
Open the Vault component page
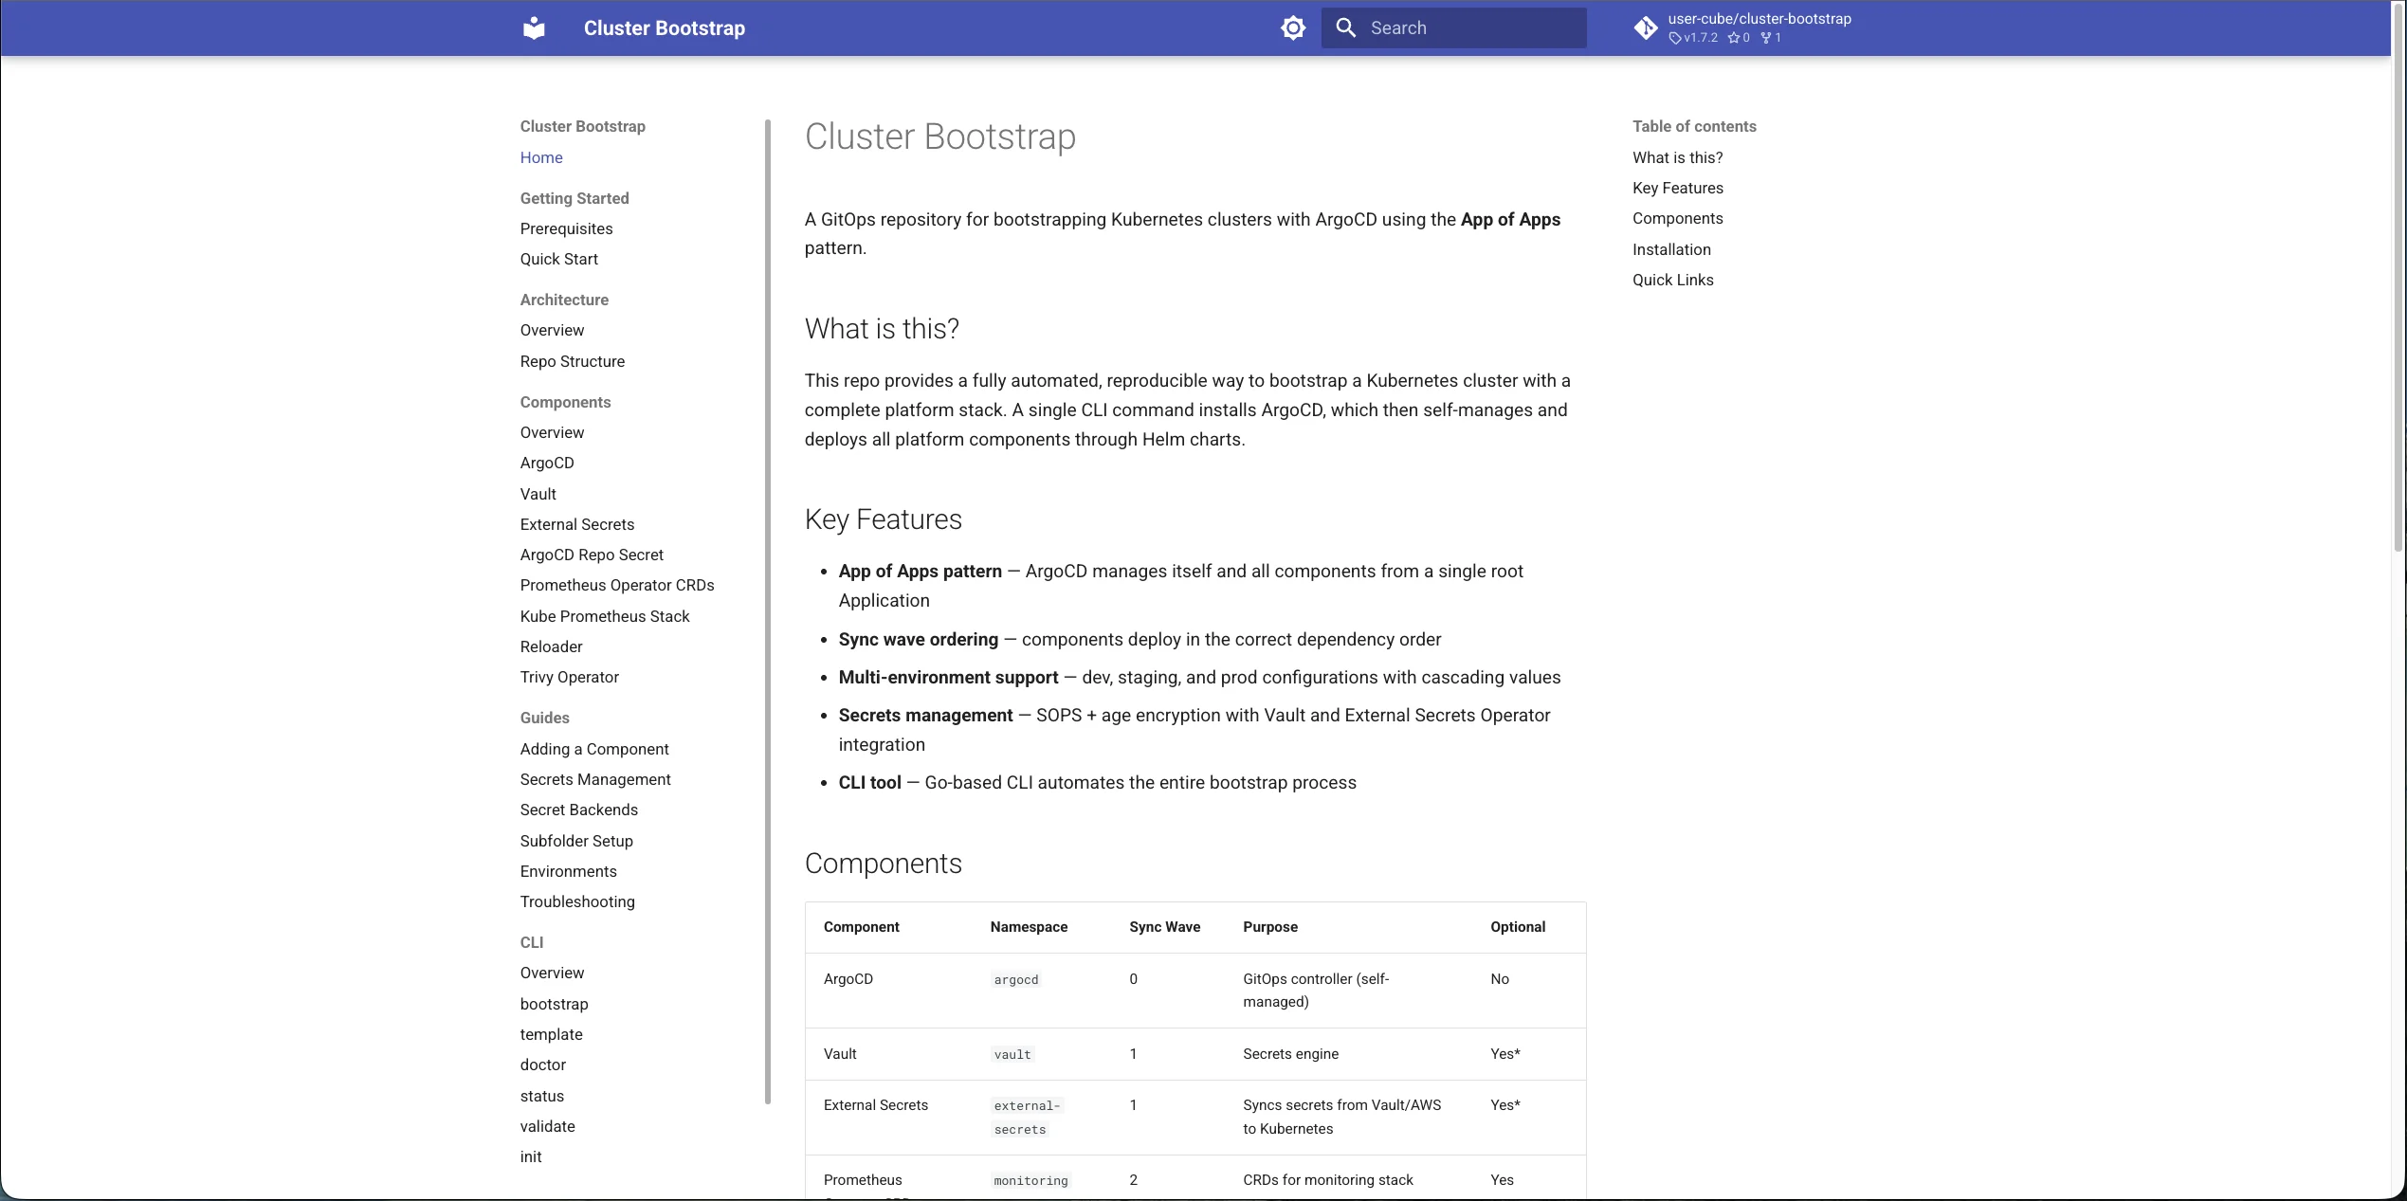coord(538,494)
